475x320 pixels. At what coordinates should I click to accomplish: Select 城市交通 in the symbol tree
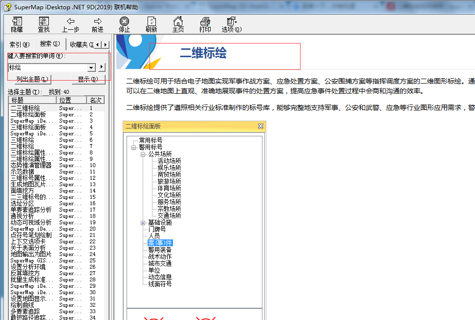tap(160, 264)
